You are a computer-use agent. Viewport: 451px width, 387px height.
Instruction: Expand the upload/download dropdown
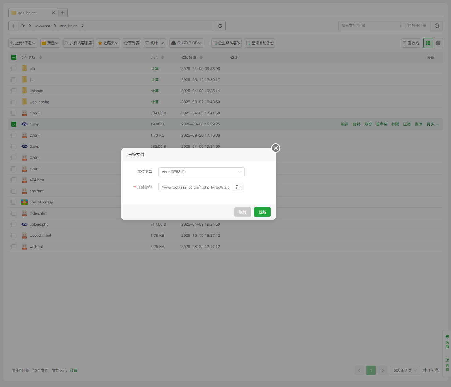click(x=23, y=43)
